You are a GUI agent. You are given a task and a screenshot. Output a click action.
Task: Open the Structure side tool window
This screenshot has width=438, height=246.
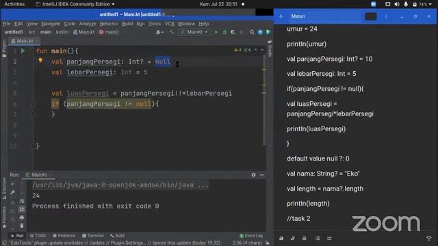(x=4, y=189)
